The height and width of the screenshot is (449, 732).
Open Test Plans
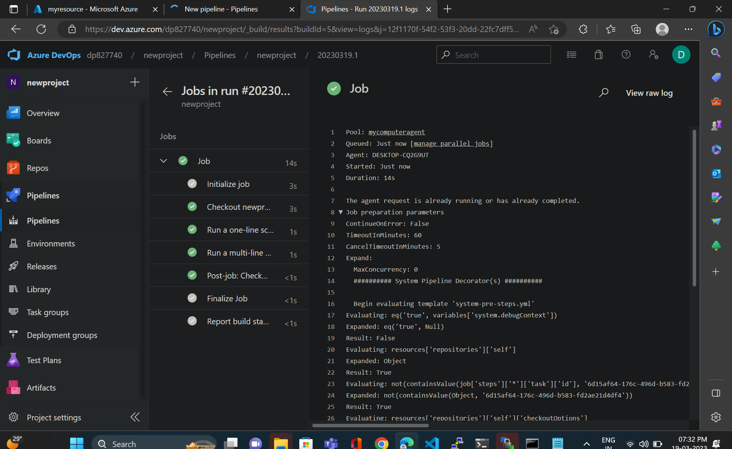click(44, 360)
